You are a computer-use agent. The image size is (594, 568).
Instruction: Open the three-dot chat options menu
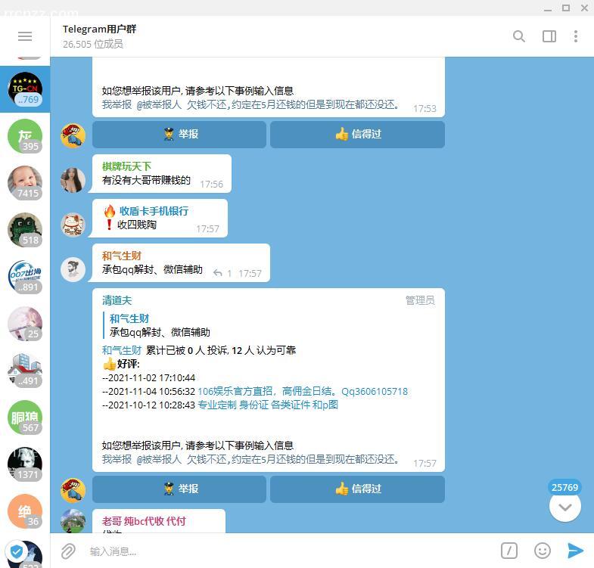[575, 36]
